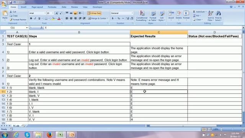
Task: Toggle Bold formatting
Action: [31, 18]
